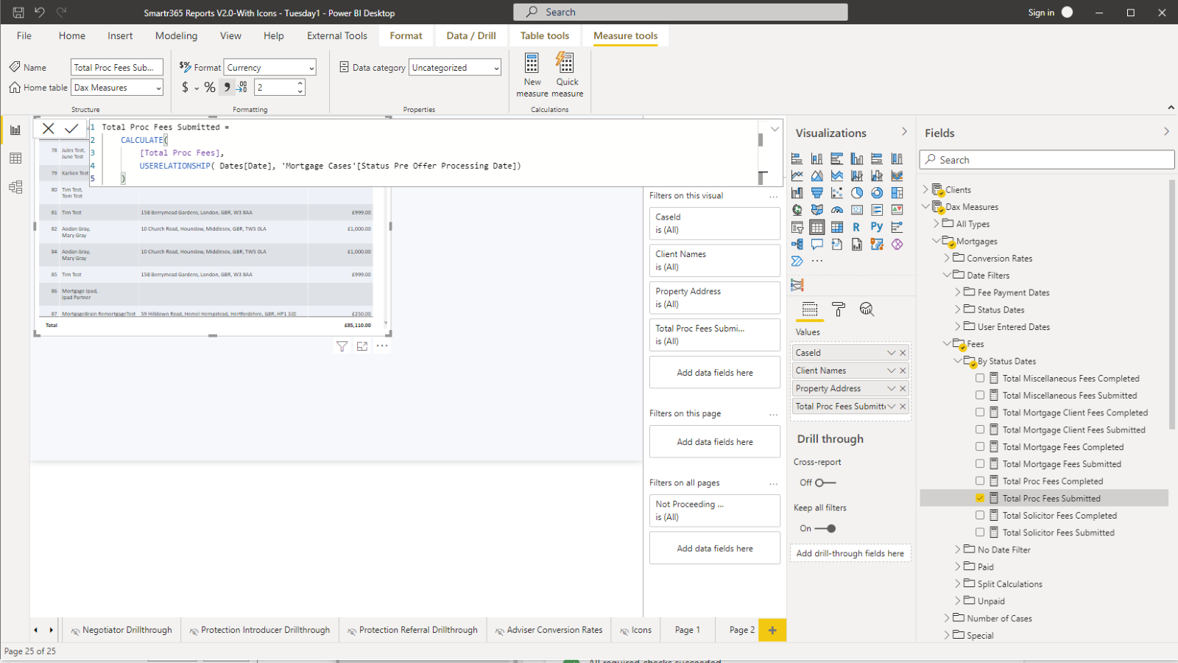Toggle Cross-report drill through switch
1178x663 pixels.
coord(825,483)
